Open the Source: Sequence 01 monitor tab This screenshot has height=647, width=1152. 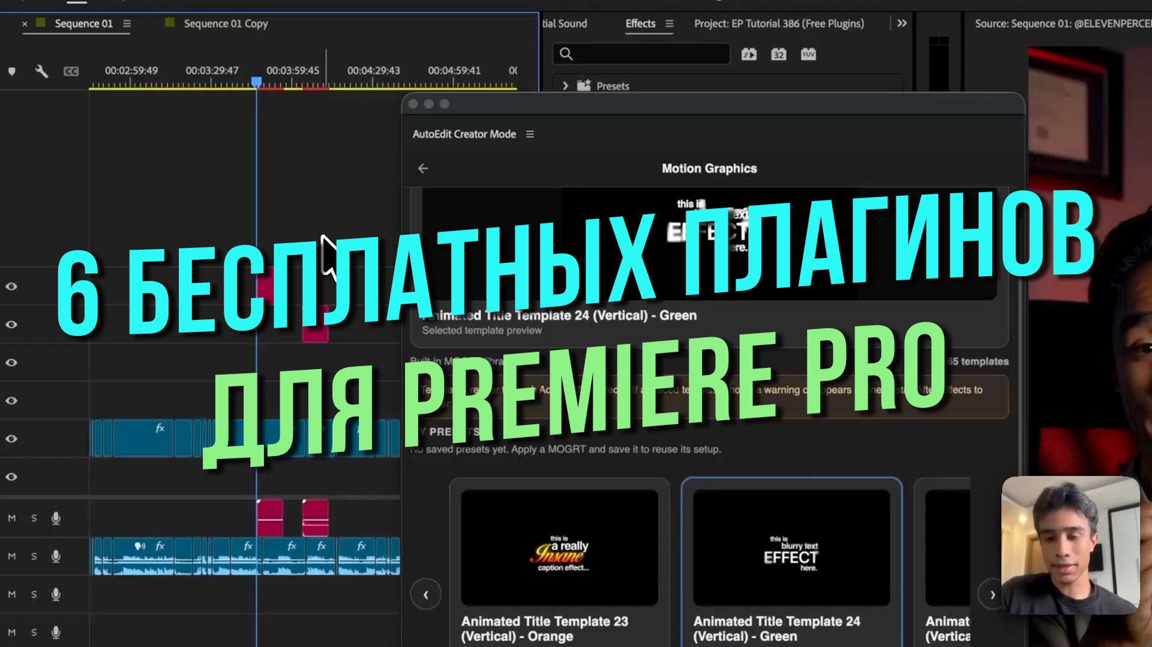1063,23
